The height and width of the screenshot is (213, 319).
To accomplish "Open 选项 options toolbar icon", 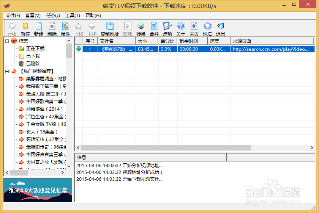I will click(167, 29).
